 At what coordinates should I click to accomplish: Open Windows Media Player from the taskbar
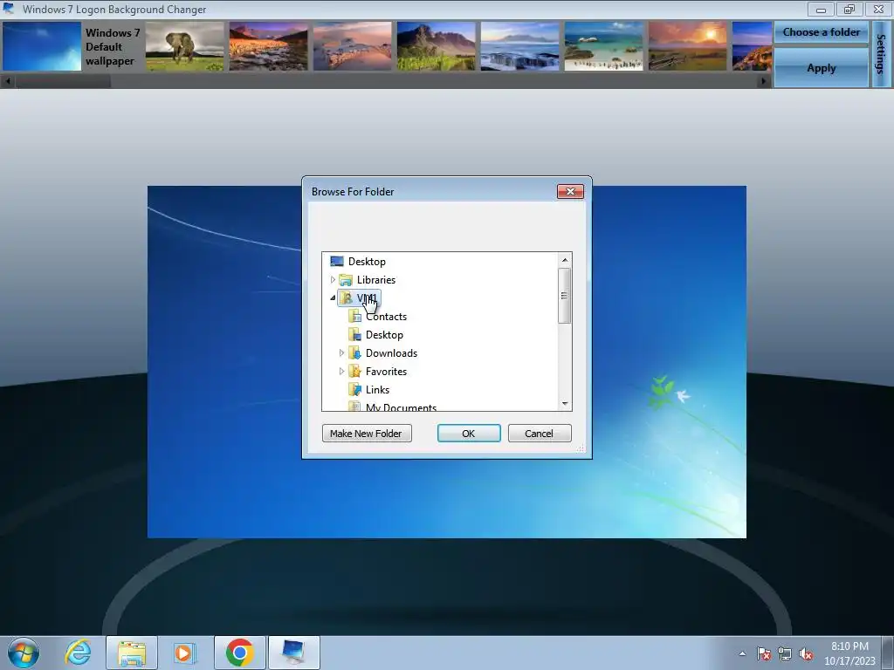coord(185,653)
